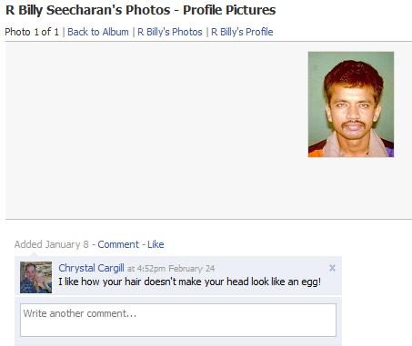Click 'R Billy Seecharan's Photos' in the heading
Screen dimensions: 412x346
coord(88,10)
